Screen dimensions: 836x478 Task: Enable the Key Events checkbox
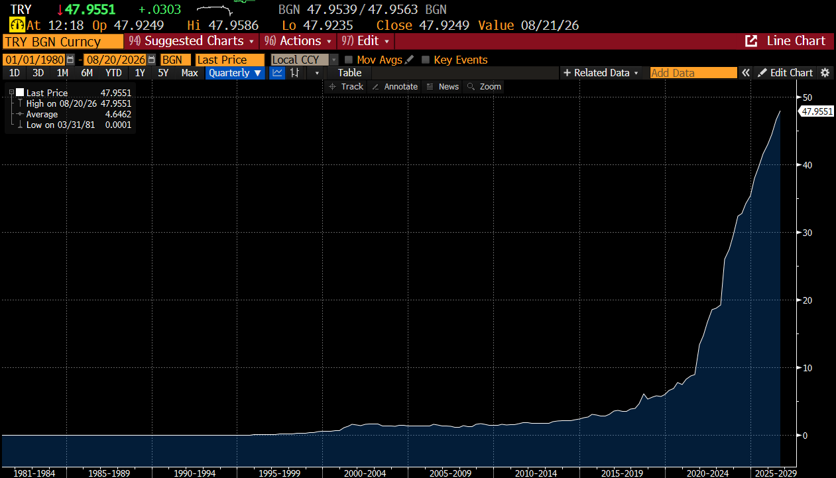[426, 60]
